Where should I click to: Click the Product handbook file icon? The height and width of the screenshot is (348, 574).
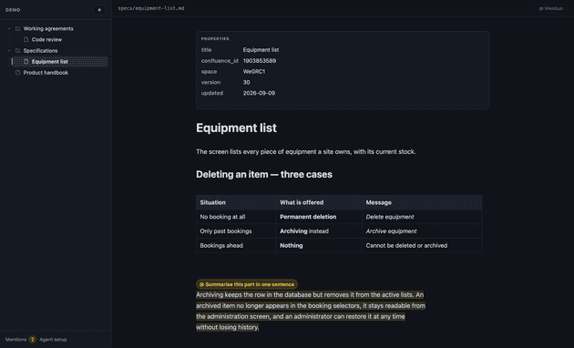click(17, 73)
